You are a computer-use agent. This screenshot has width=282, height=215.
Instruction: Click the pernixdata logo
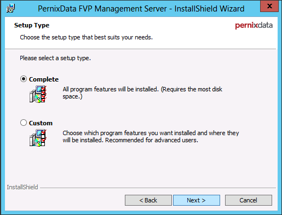pyautogui.click(x=254, y=25)
